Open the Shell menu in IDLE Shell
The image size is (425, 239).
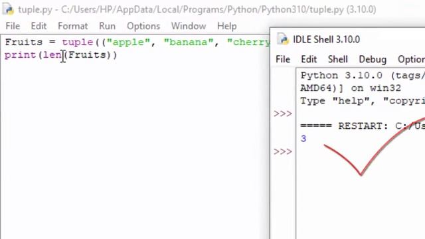coord(338,59)
